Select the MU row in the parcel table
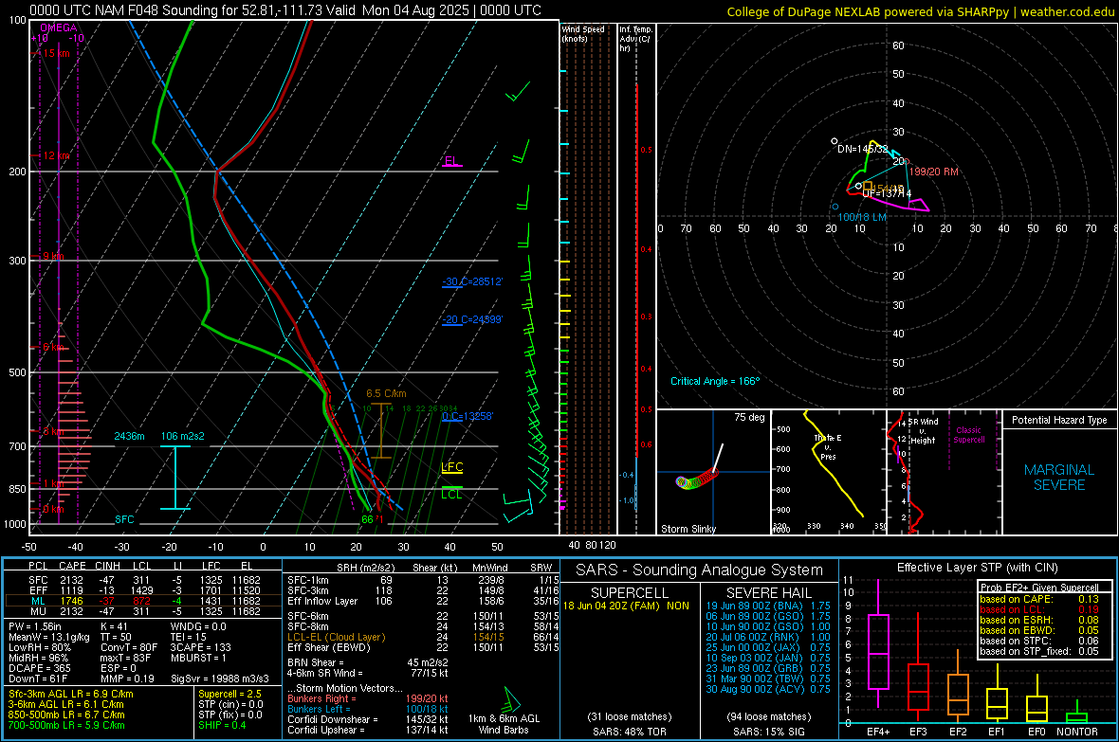The height and width of the screenshot is (742, 1119). click(x=143, y=610)
